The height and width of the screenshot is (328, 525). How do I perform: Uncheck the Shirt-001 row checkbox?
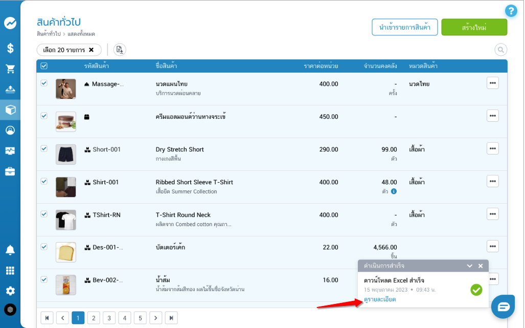(44, 181)
